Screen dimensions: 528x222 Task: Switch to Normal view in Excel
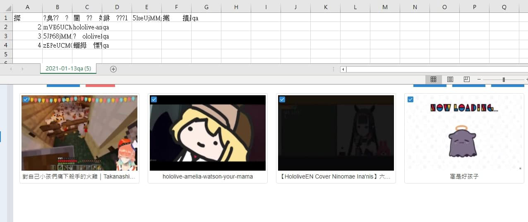pos(433,80)
